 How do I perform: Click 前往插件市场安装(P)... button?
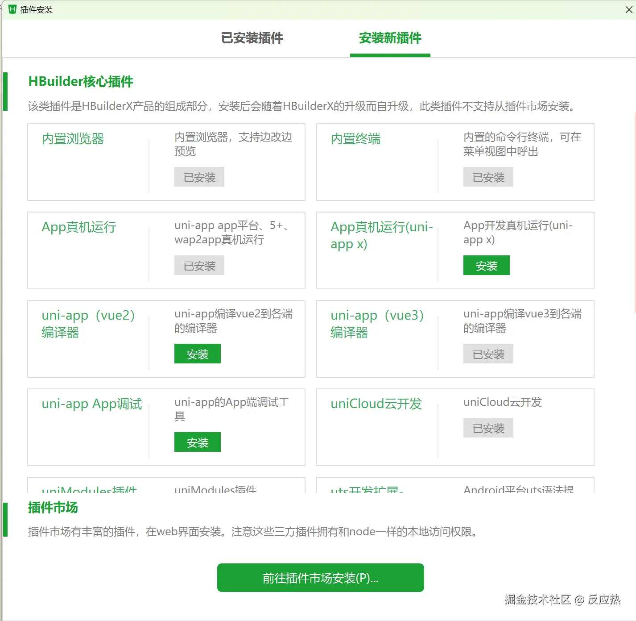point(320,578)
